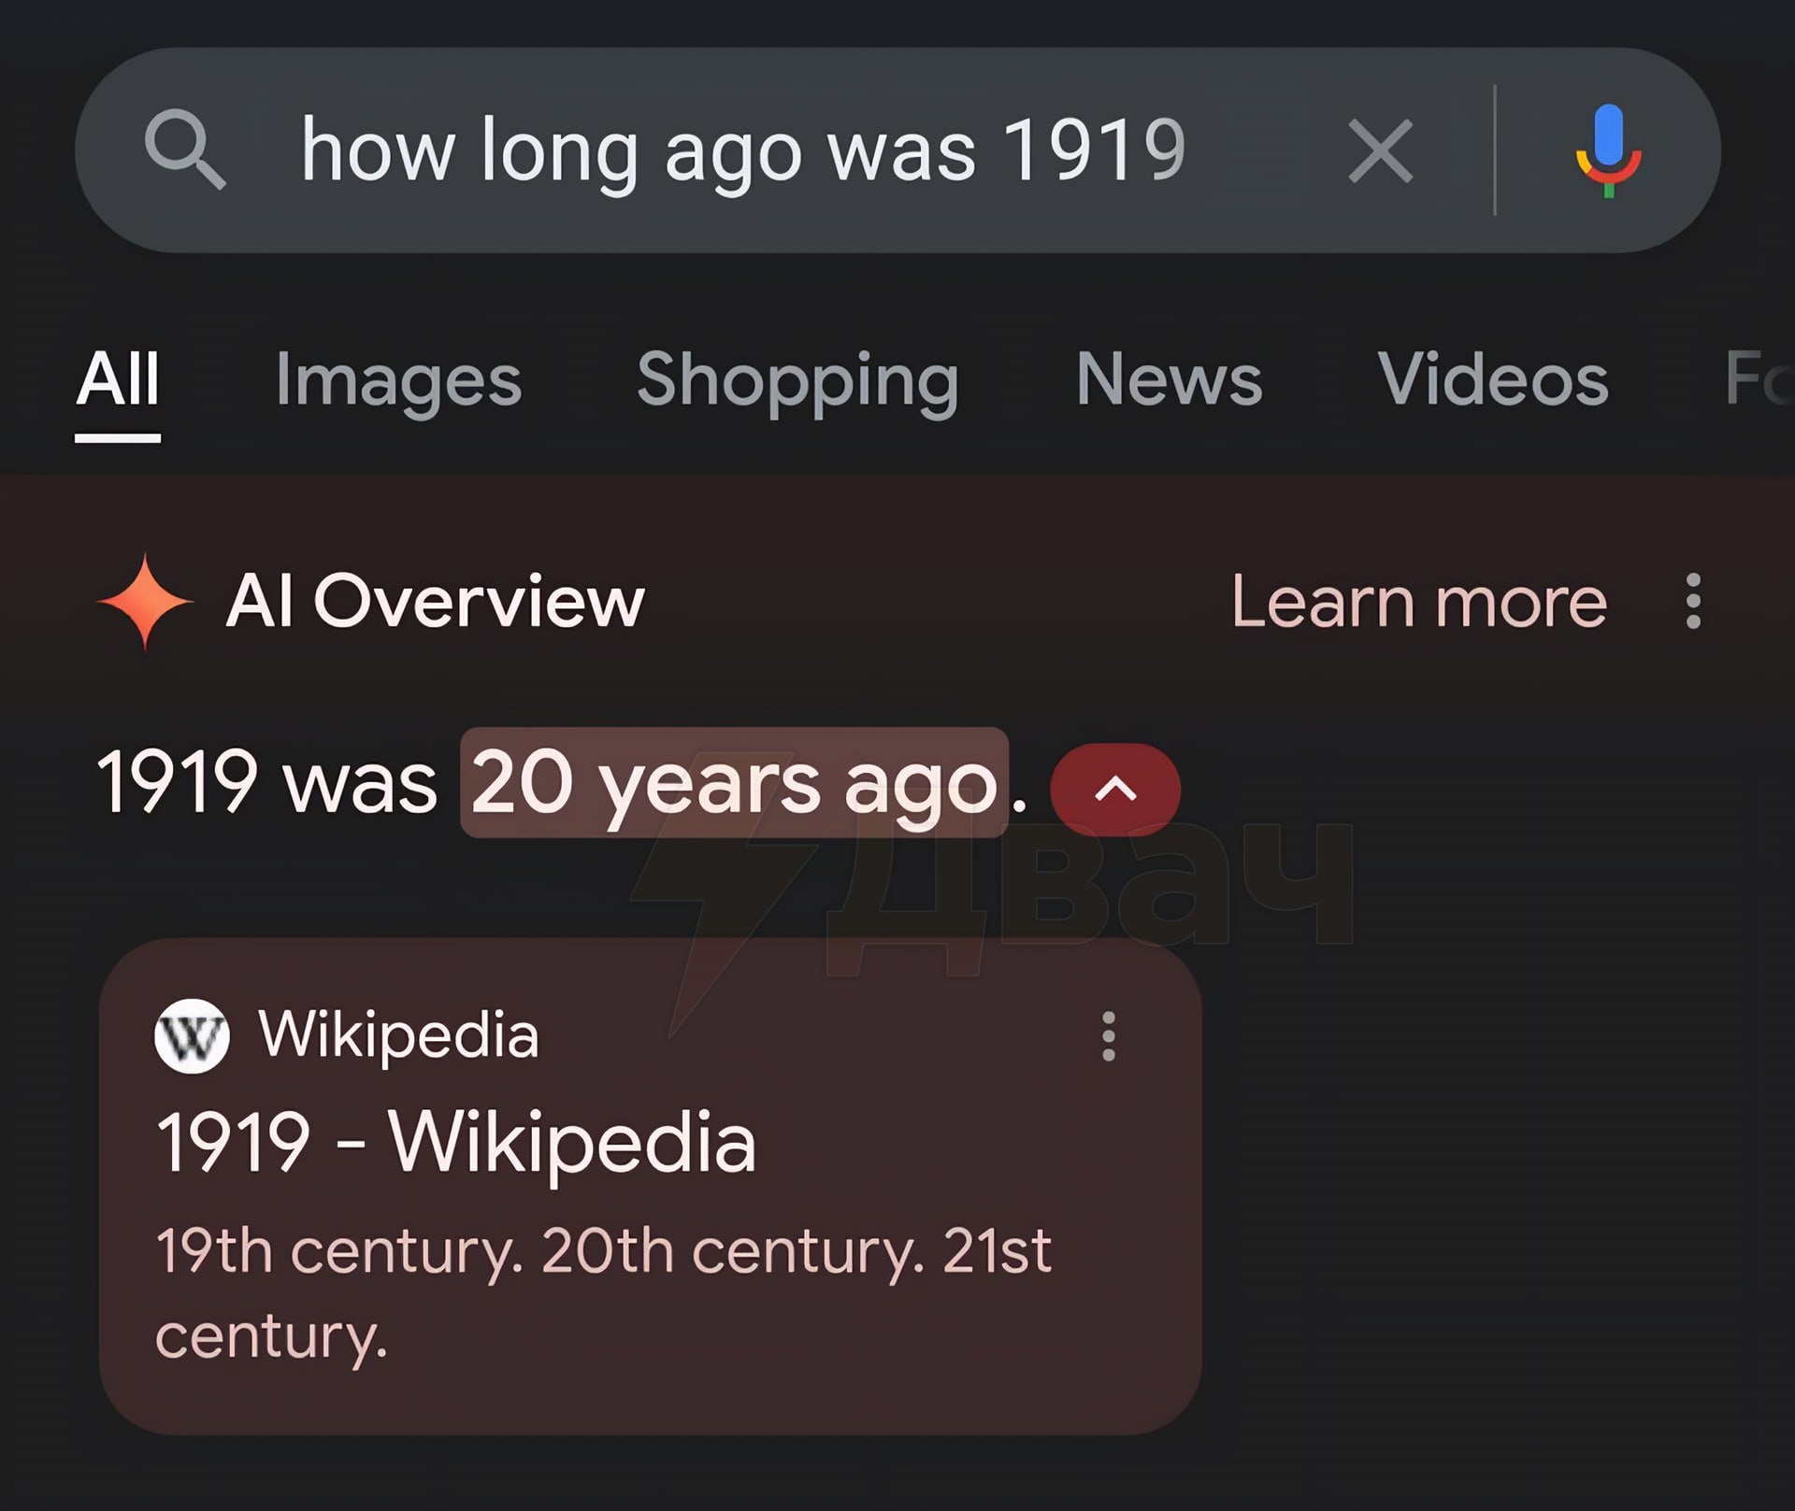Open the News tab

pyautogui.click(x=1169, y=379)
